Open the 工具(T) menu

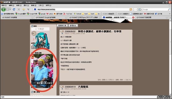(x=41, y=5)
